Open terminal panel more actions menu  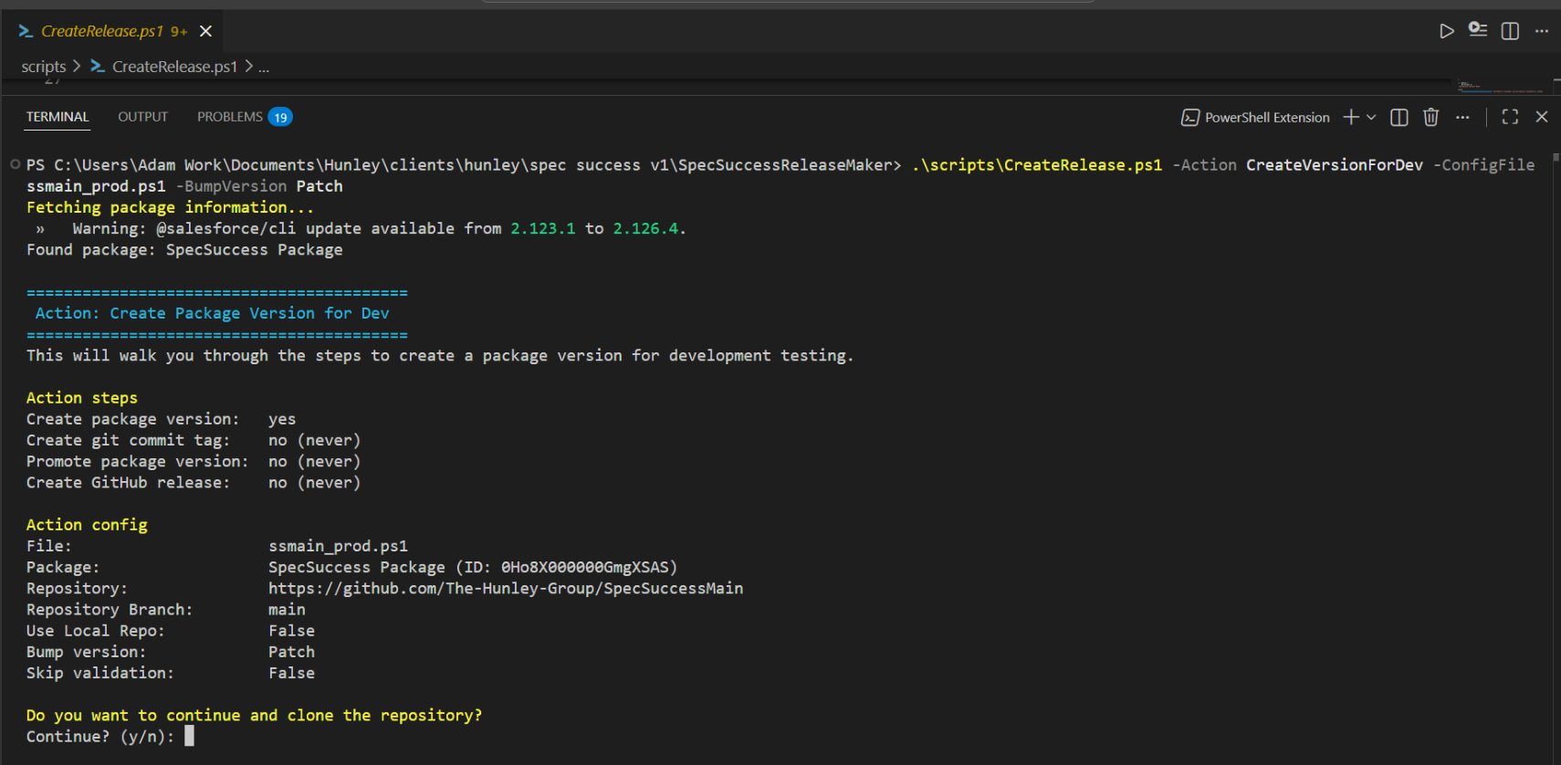coord(1462,117)
